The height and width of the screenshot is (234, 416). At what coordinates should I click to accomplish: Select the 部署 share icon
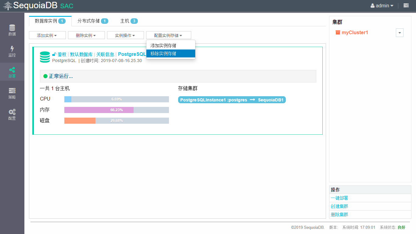click(x=12, y=72)
